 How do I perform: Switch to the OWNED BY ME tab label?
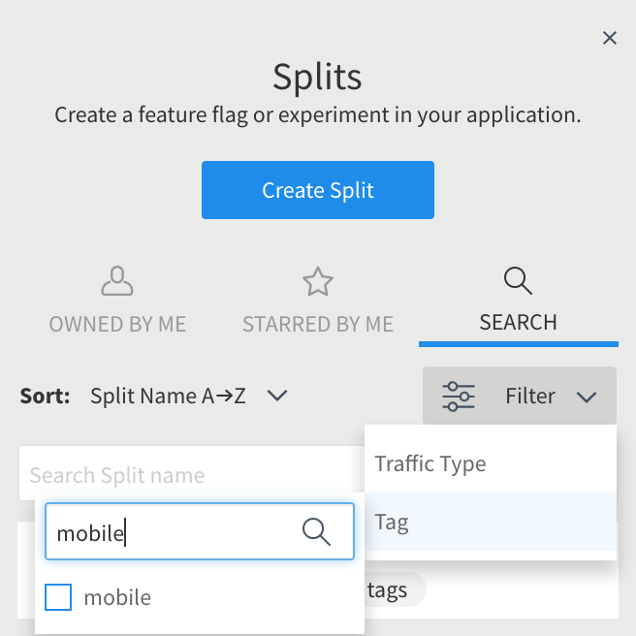[x=117, y=324]
